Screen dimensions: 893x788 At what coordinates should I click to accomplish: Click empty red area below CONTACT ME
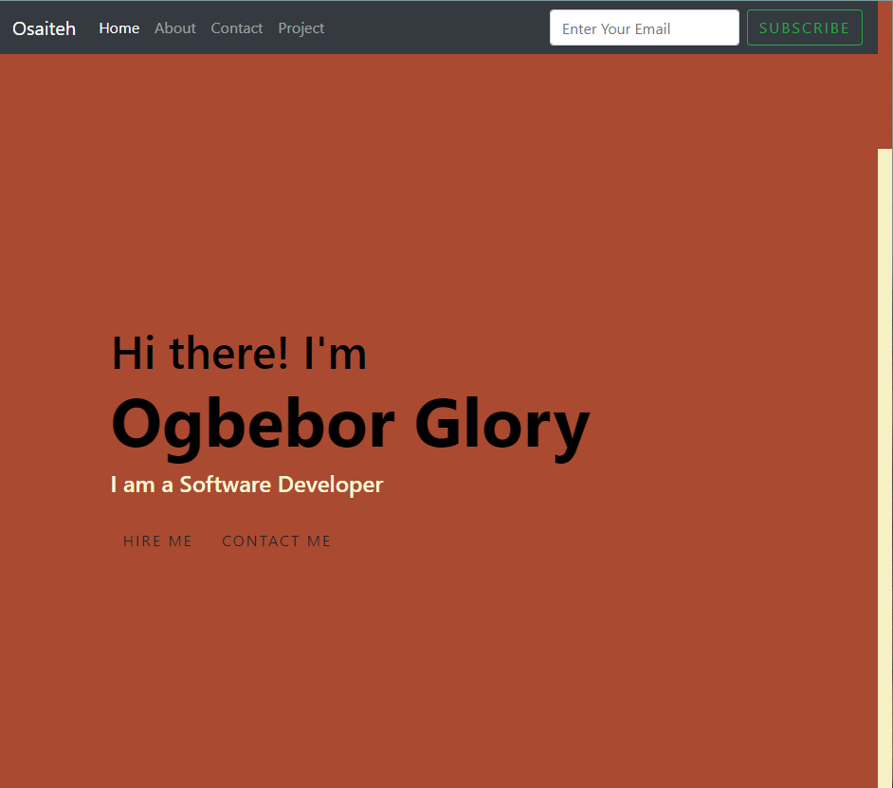point(284,664)
